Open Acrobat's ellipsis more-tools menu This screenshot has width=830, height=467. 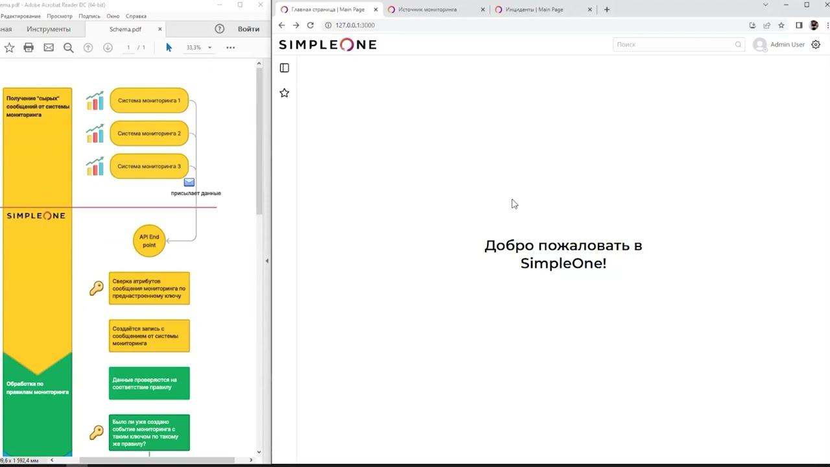coord(230,47)
